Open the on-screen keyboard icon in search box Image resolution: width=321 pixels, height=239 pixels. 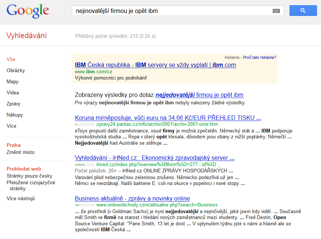pyautogui.click(x=277, y=11)
